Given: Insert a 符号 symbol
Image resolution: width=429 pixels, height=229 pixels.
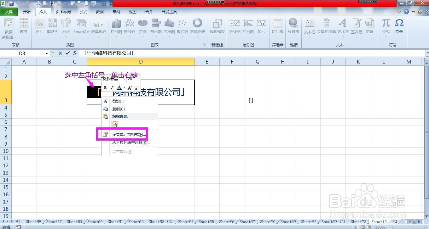Looking at the screenshot, I should click(399, 27).
